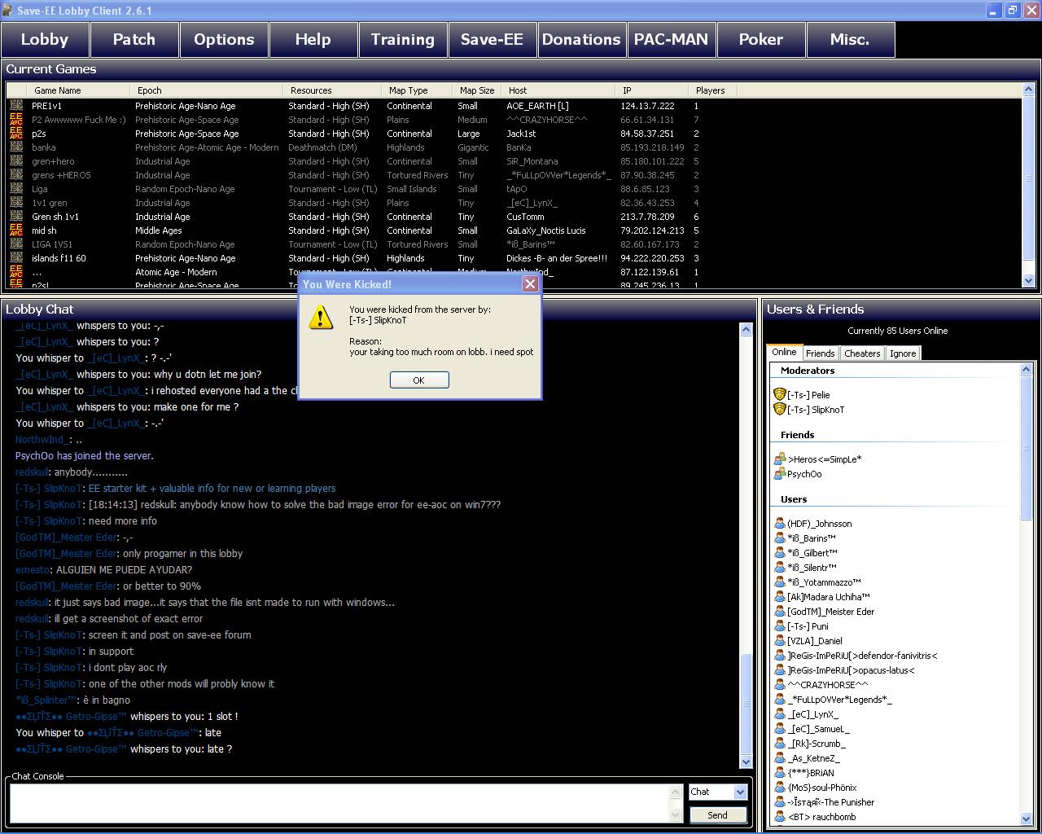
Task: Click moderator shield icon next to [-Ts-] Pelie
Action: click(x=780, y=394)
